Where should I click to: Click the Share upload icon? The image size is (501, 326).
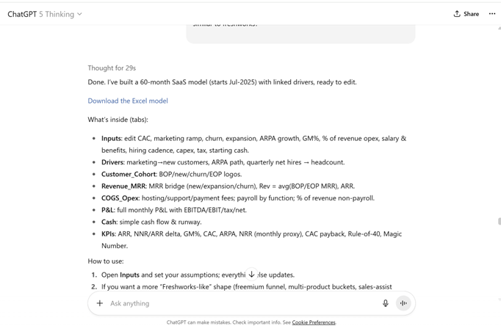pos(457,14)
